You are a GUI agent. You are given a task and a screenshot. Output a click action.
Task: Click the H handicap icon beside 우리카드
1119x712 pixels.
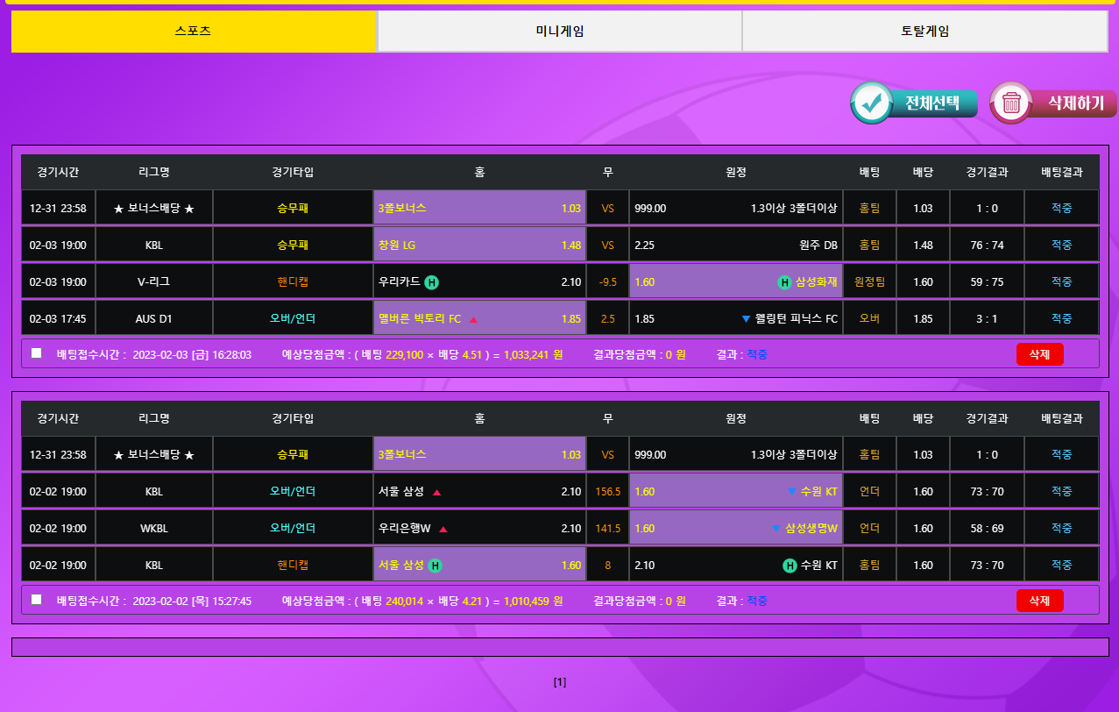click(432, 282)
